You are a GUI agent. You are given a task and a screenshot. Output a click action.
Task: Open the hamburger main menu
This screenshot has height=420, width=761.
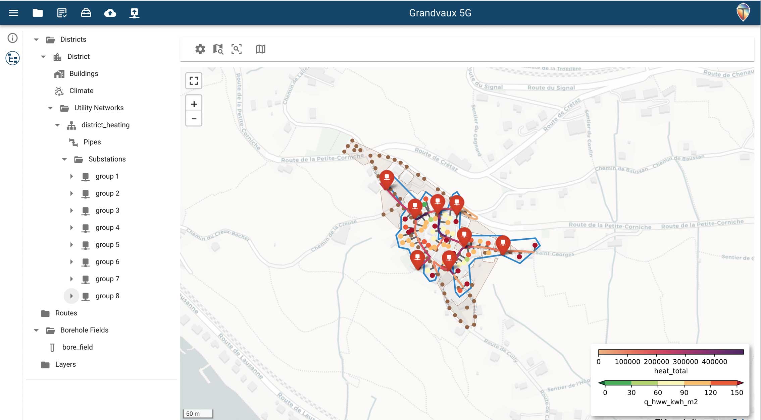point(13,13)
